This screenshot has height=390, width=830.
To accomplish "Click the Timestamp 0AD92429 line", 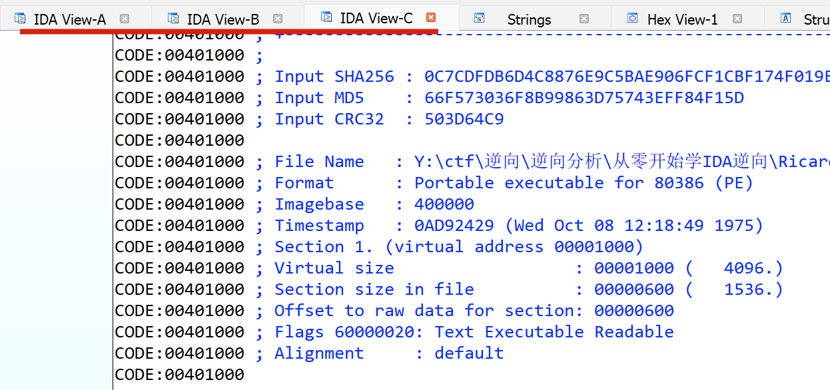I will click(x=440, y=226).
